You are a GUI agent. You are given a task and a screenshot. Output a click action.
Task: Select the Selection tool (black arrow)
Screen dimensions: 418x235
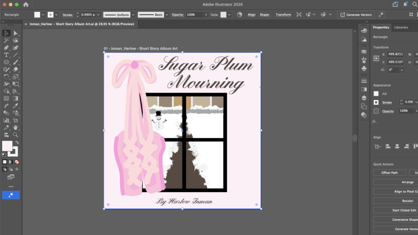coord(6,33)
